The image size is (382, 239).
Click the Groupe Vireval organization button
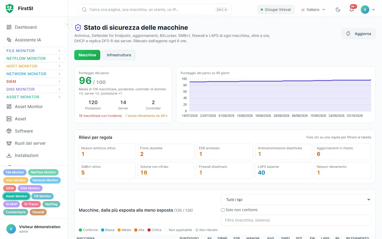click(276, 10)
